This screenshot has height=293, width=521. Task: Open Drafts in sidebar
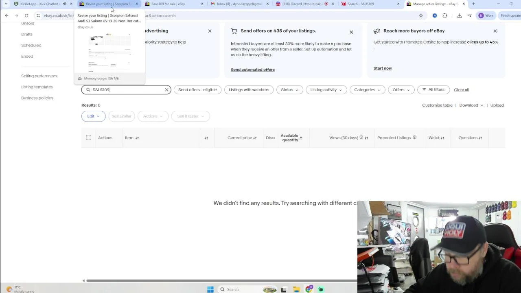point(27,34)
